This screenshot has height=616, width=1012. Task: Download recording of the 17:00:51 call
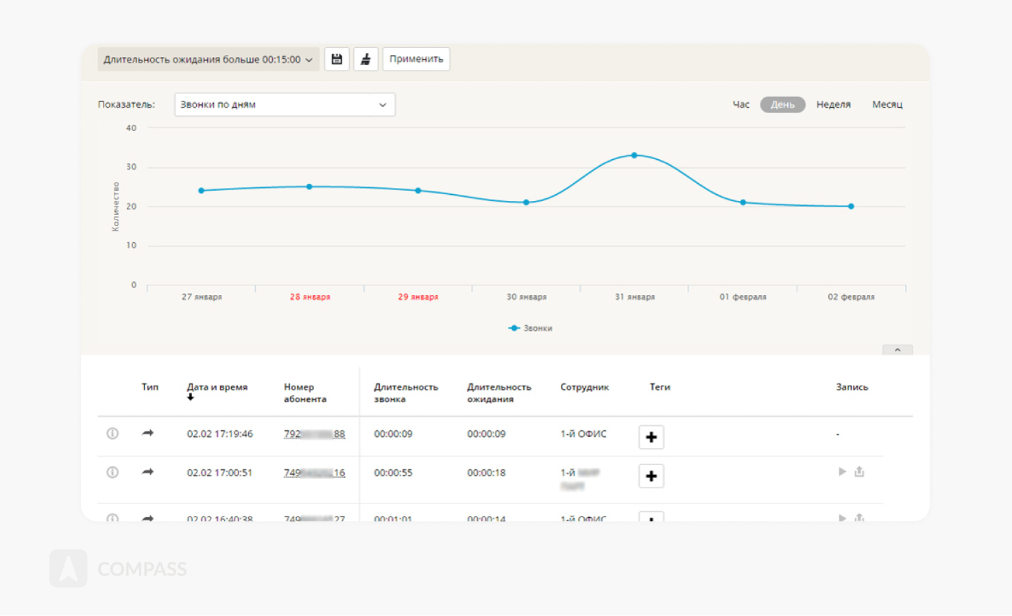(859, 472)
